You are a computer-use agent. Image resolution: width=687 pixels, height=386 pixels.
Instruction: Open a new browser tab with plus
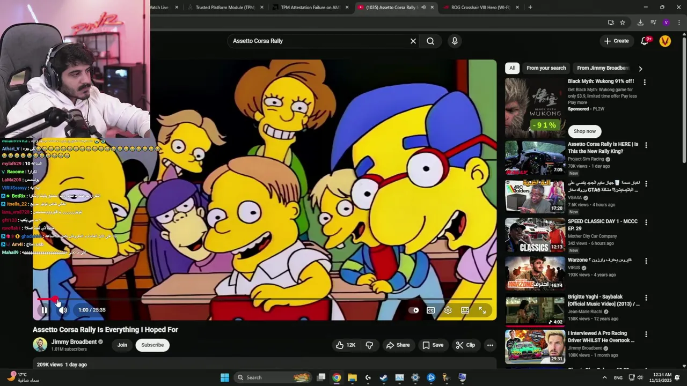point(530,8)
